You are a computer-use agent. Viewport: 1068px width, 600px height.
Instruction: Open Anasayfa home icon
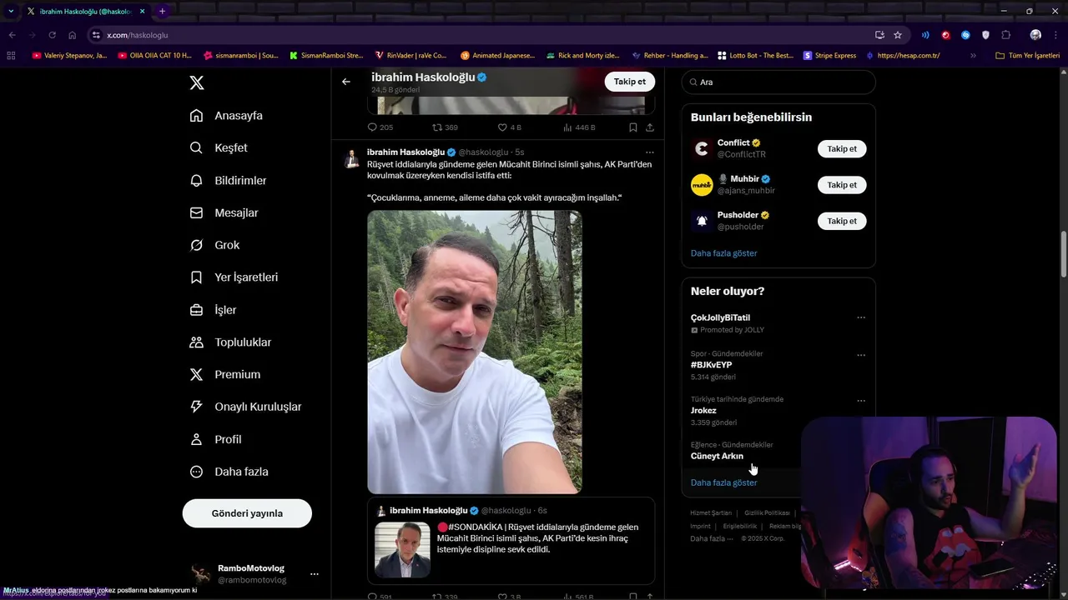coord(196,115)
